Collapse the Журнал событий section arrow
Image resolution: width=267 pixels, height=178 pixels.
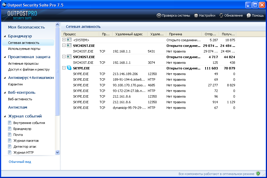point(5,116)
